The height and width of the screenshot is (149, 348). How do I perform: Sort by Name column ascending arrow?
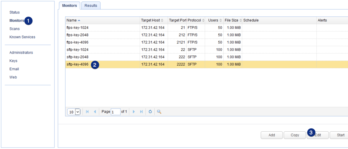tap(79, 20)
